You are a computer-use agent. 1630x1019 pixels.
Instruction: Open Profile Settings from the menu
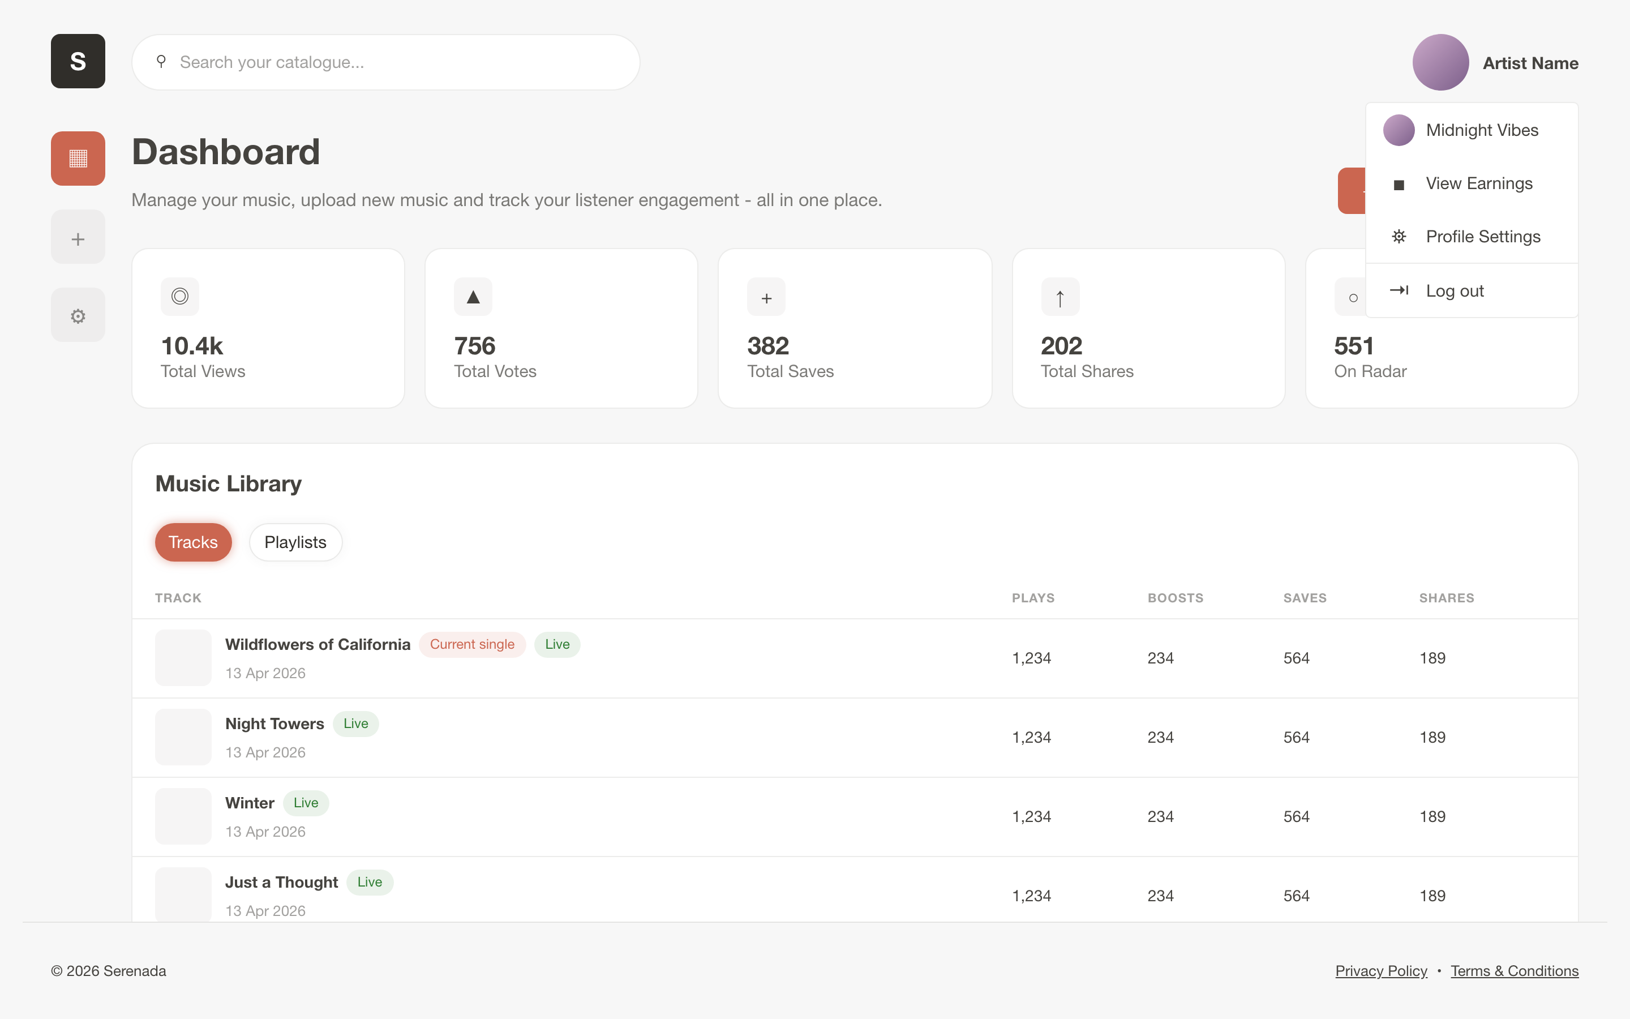[1472, 237]
